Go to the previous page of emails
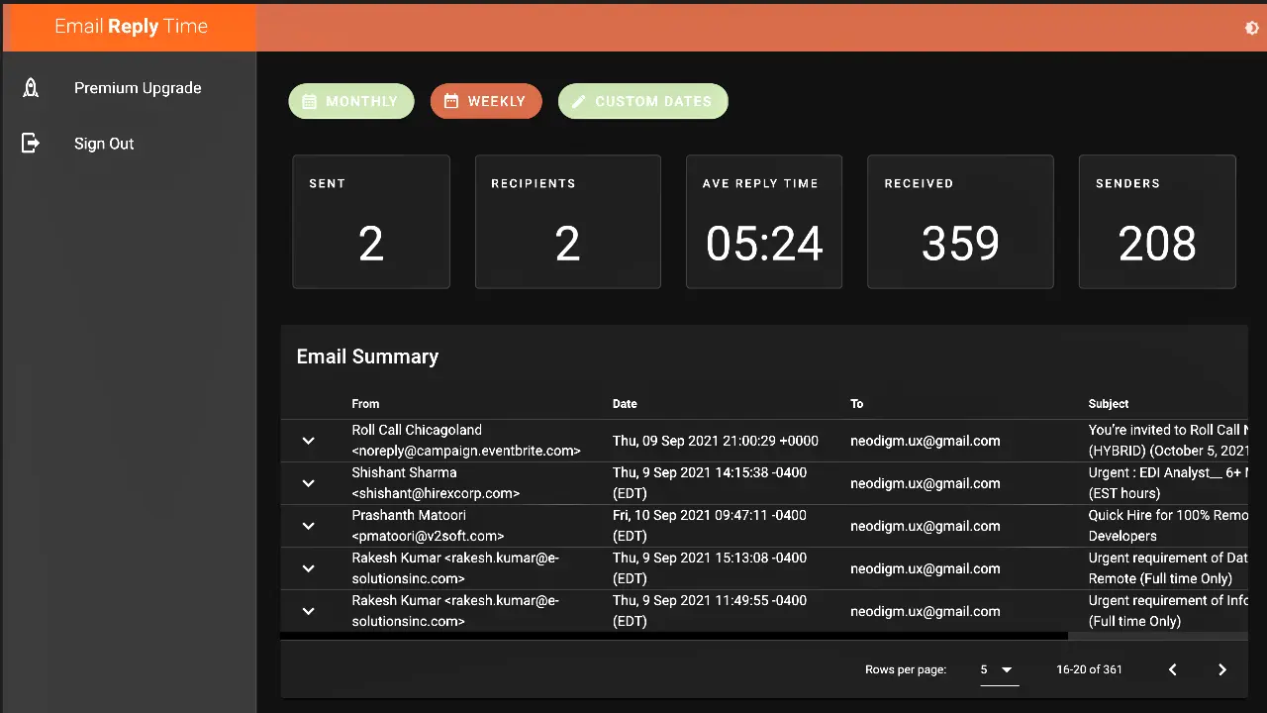Screen dimensions: 1267x713 pos(1172,669)
